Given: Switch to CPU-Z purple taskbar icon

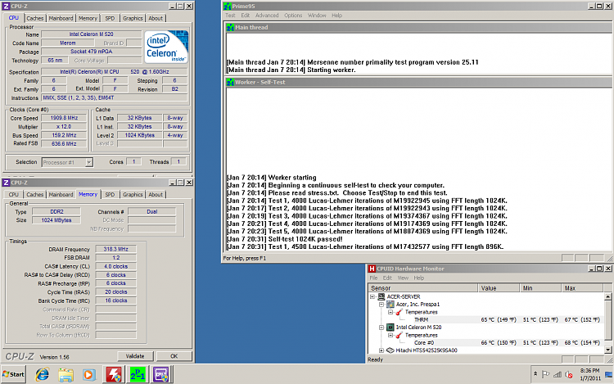Looking at the screenshot, I should pyautogui.click(x=161, y=375).
